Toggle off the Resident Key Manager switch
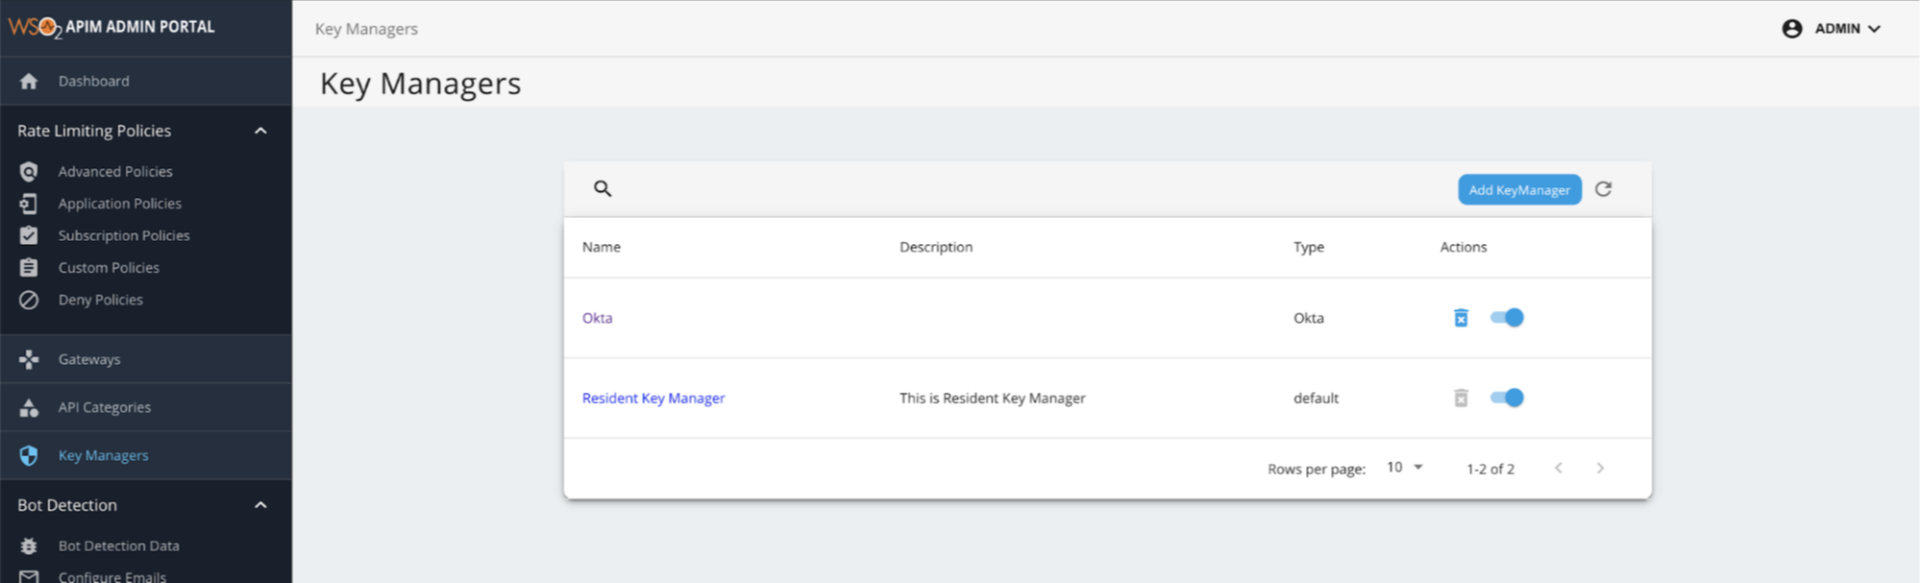 pos(1507,398)
